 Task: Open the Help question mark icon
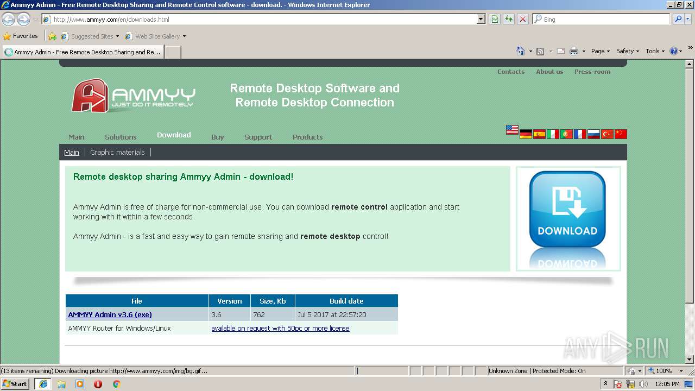674,51
